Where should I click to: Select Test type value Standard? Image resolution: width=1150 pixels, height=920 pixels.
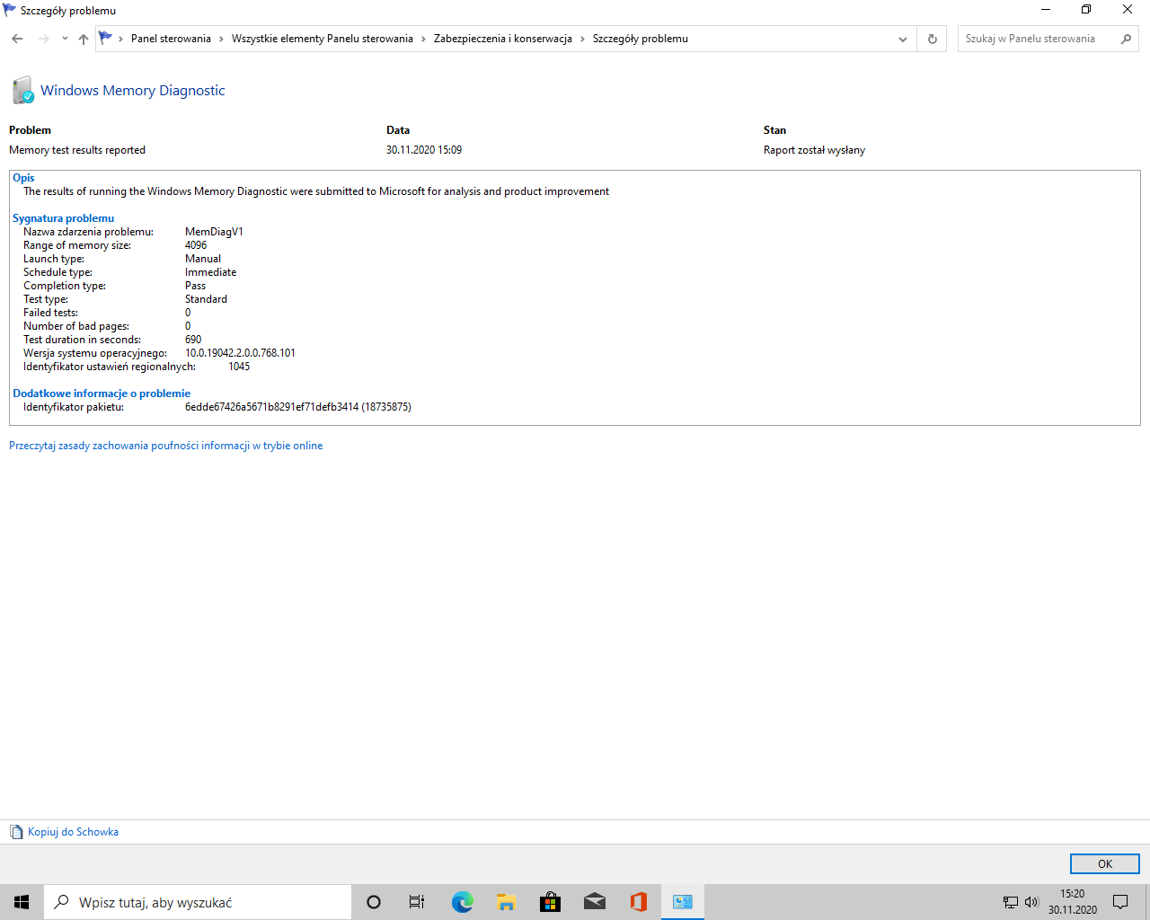coord(206,299)
